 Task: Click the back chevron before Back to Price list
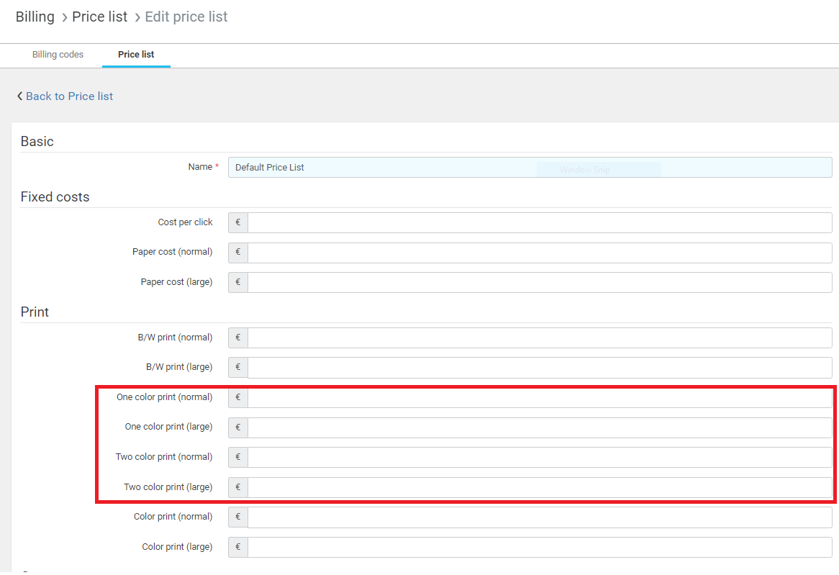pos(20,96)
